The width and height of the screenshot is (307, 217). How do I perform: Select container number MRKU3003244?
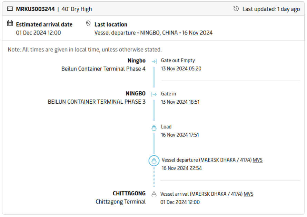(x=35, y=9)
